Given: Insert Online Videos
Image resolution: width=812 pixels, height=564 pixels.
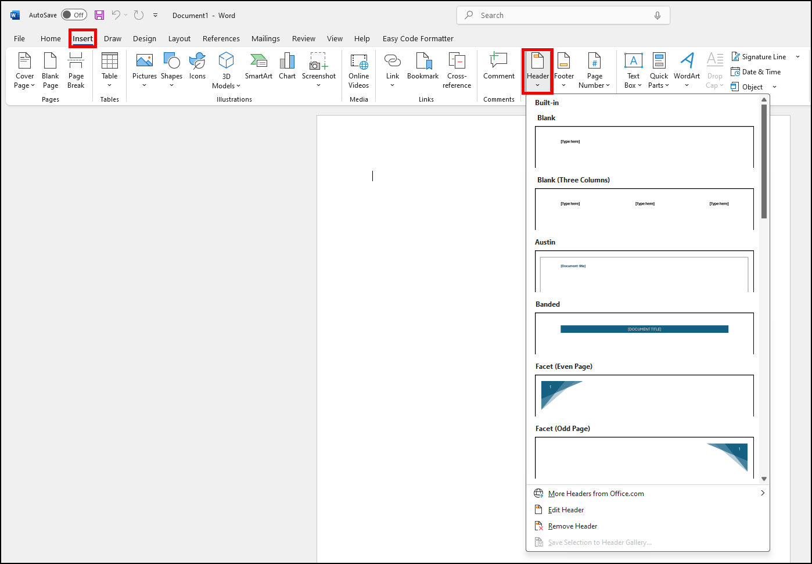Looking at the screenshot, I should (358, 70).
